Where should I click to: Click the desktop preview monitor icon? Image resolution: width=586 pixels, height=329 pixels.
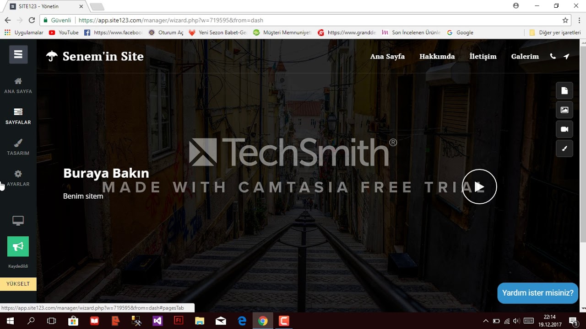18,221
